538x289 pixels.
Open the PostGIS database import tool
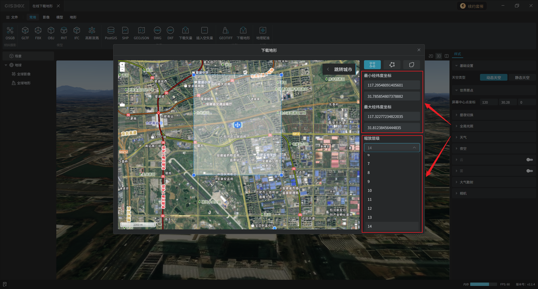111,31
